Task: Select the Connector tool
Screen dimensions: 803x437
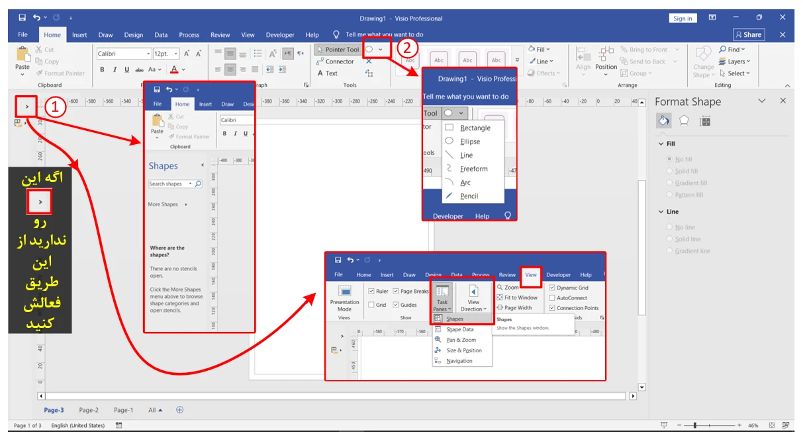Action: tap(335, 61)
